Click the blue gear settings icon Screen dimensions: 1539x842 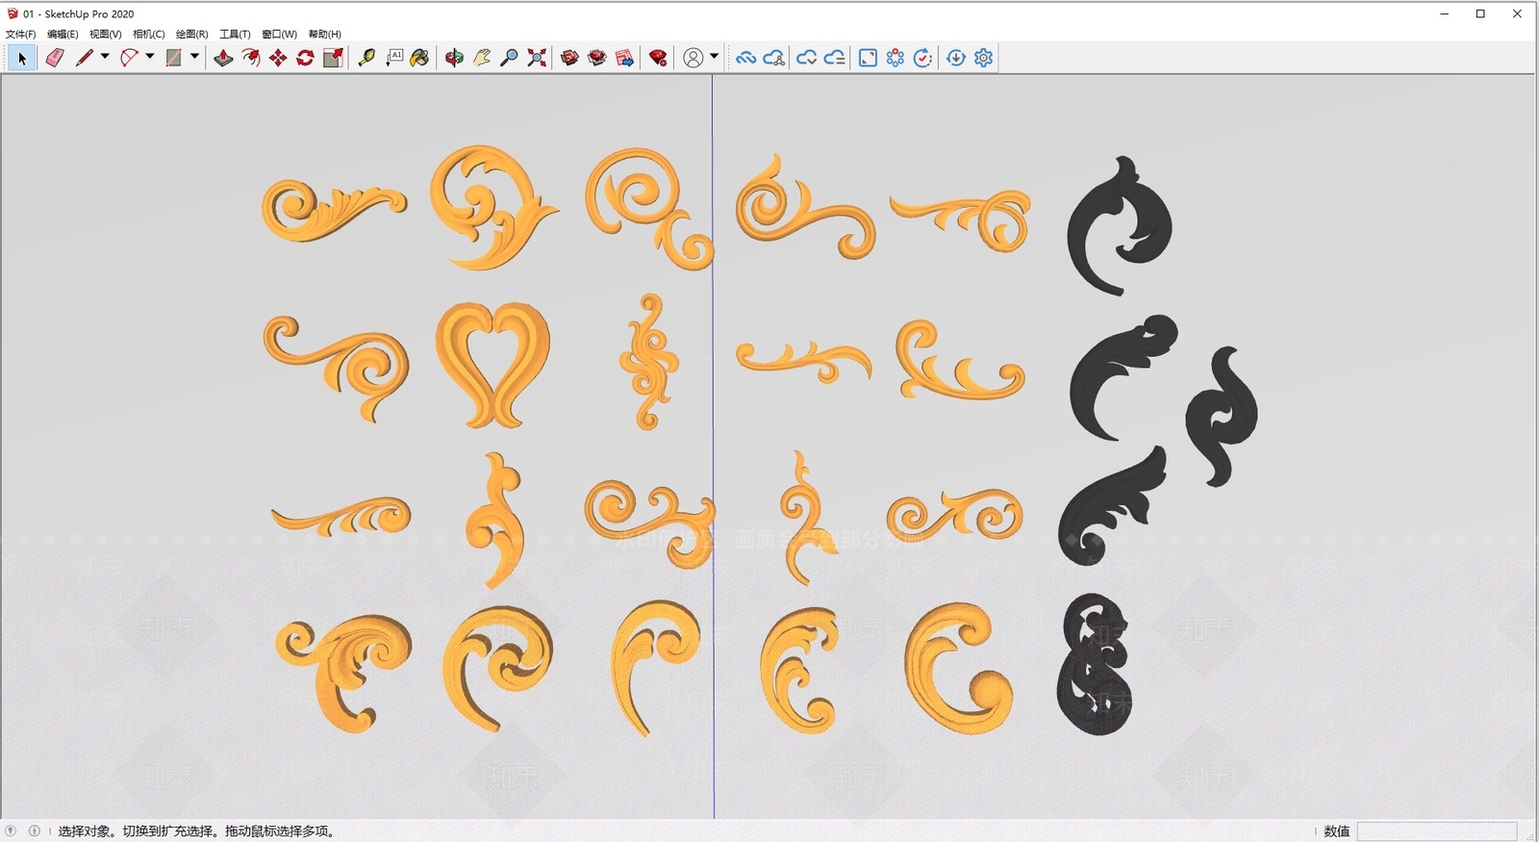[983, 58]
